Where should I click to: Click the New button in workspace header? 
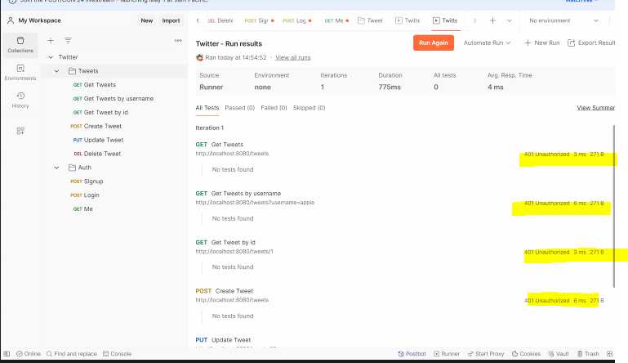point(146,20)
